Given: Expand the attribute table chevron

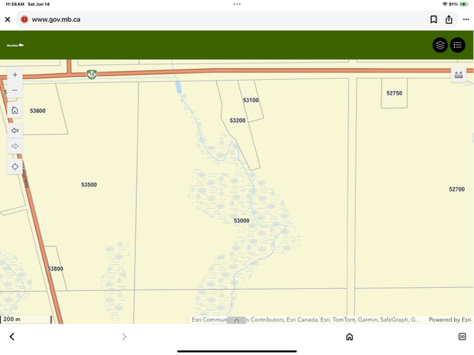Looking at the screenshot, I should click(237, 320).
